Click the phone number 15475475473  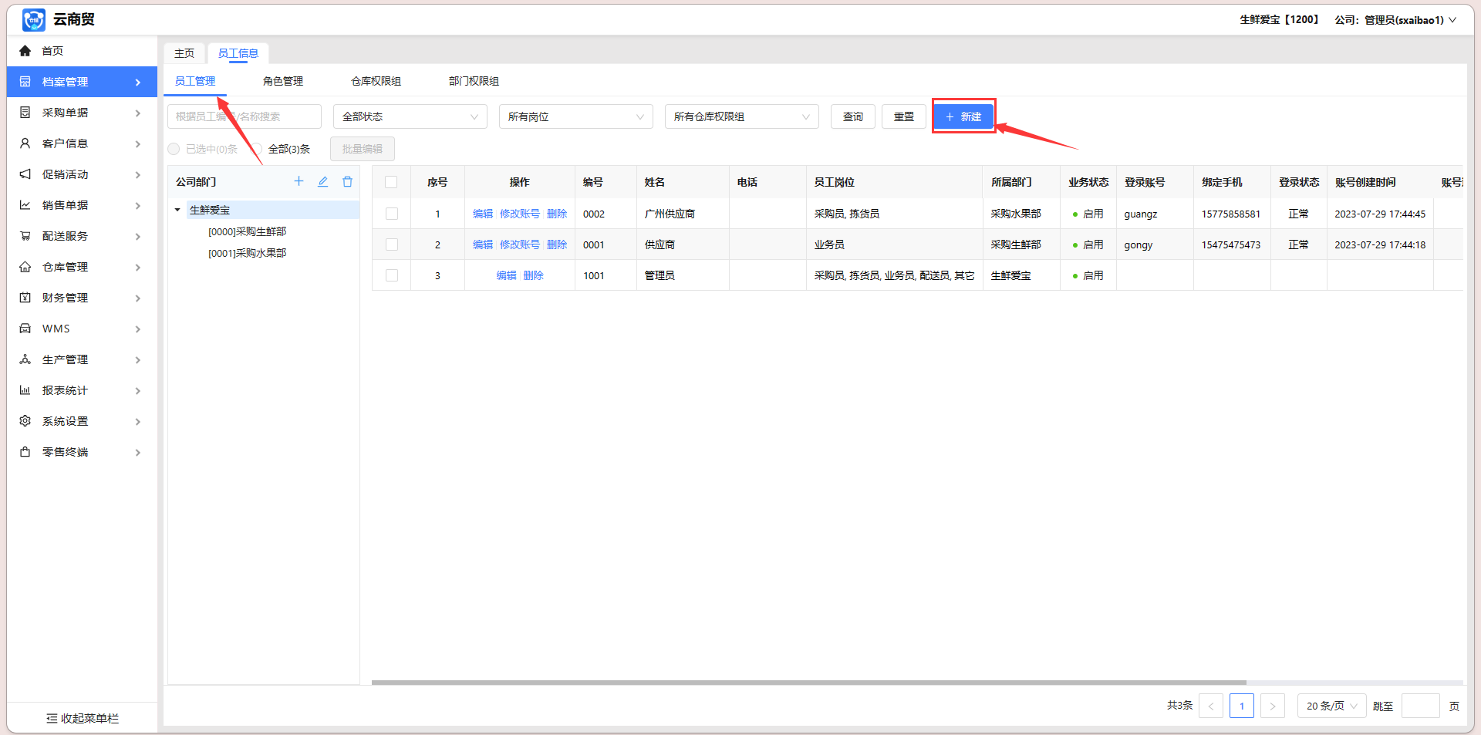(x=1231, y=244)
